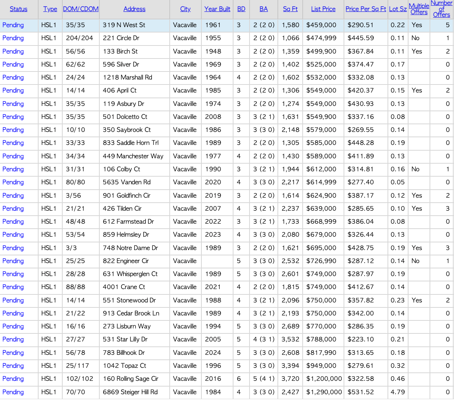Viewport: 454px width, 403px height.
Task: Select the price per sq ft $223.10
Action: point(360,340)
